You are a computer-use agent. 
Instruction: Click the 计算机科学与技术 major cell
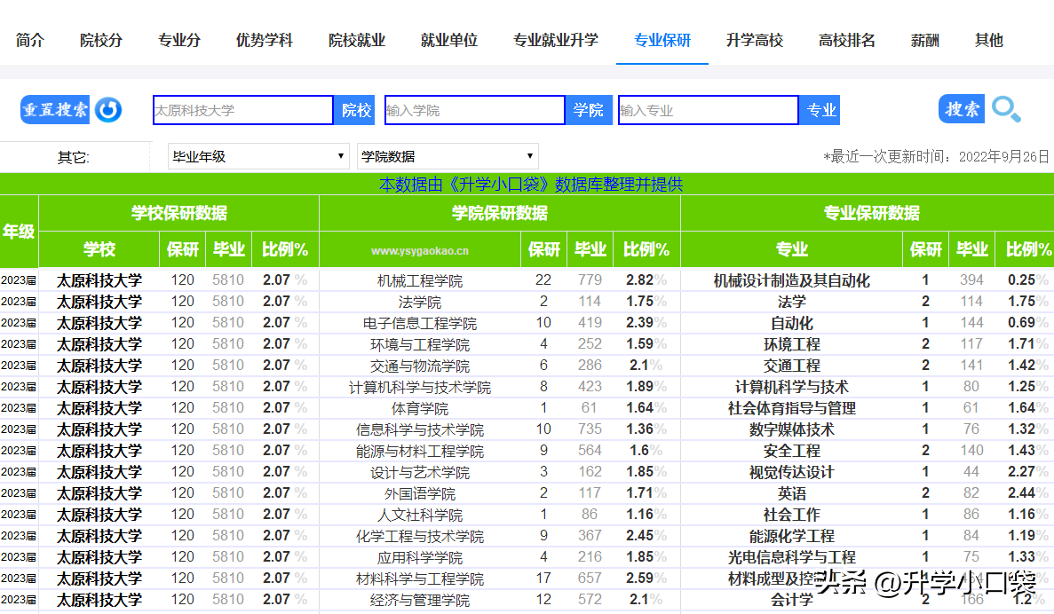coord(791,387)
